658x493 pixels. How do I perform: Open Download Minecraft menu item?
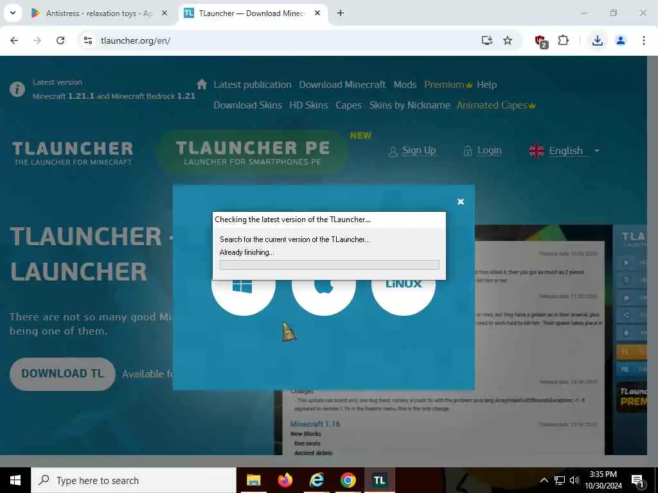point(342,85)
